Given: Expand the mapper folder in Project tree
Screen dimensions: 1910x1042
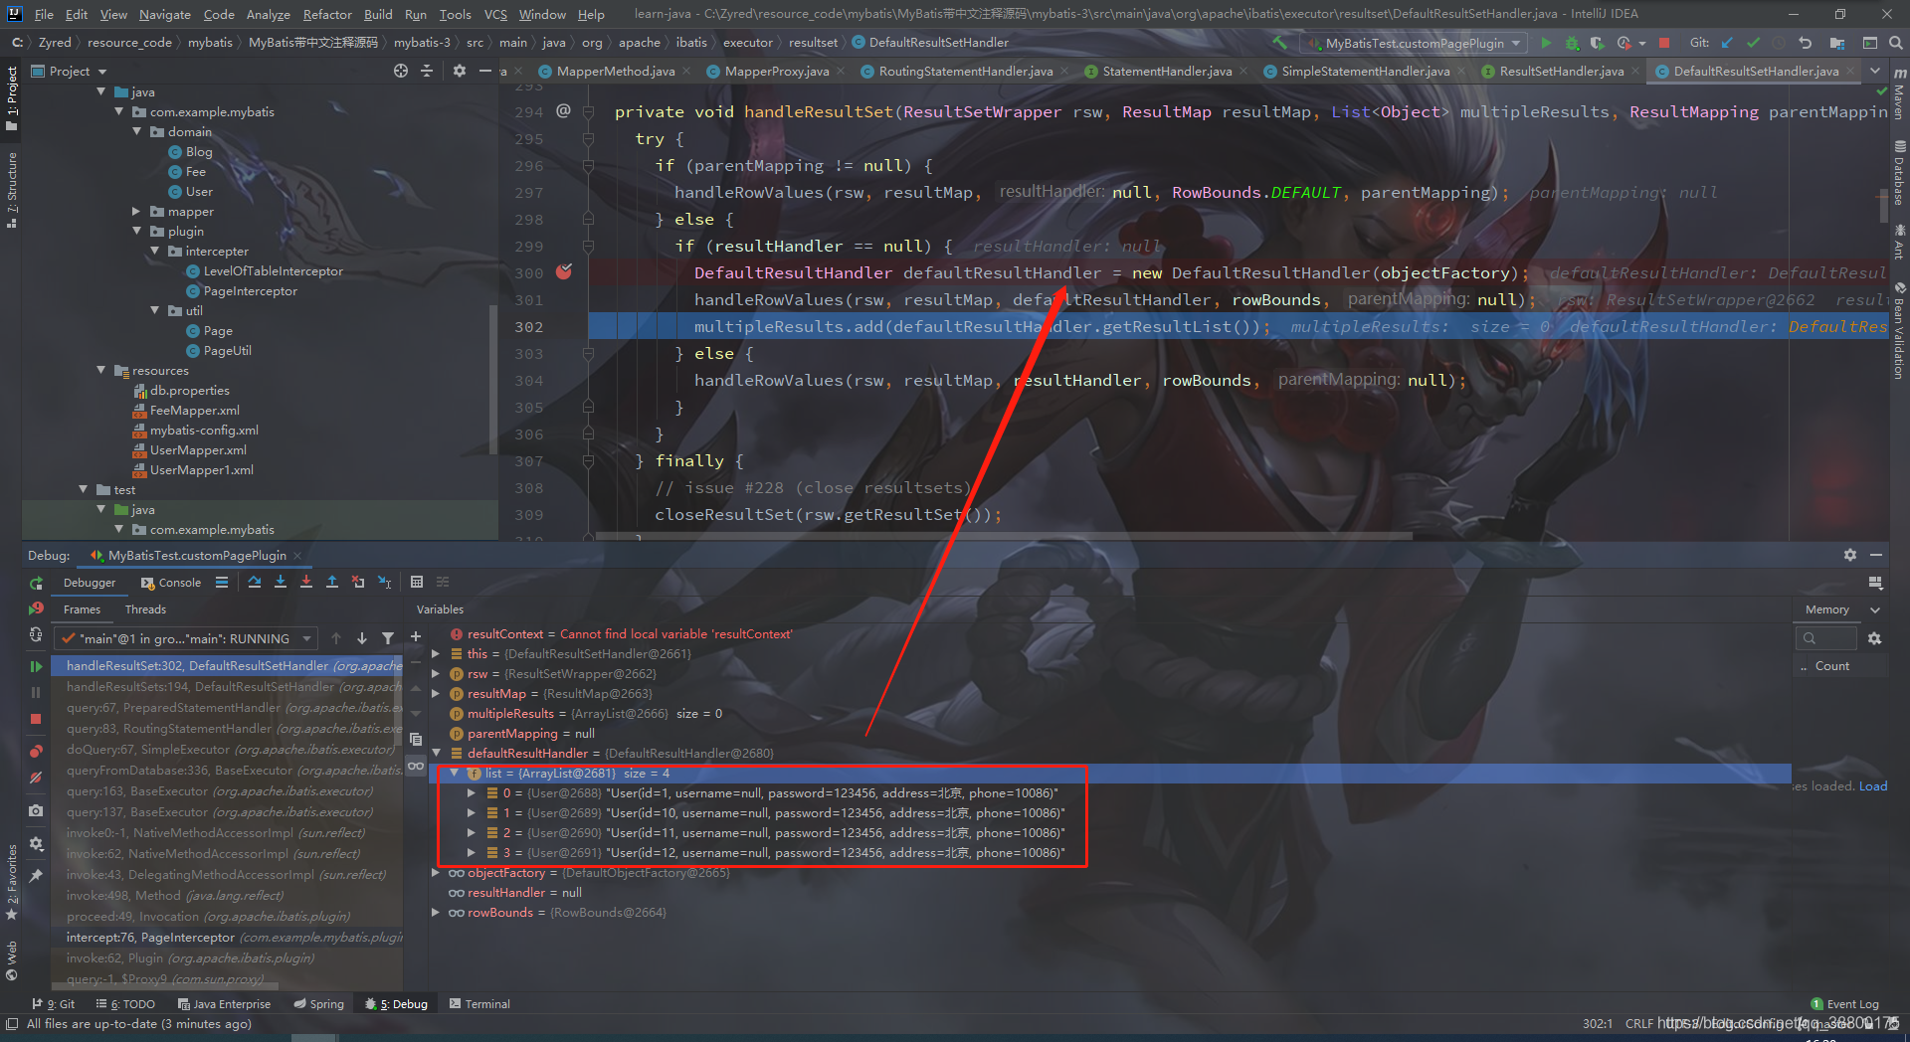Looking at the screenshot, I should 137,211.
